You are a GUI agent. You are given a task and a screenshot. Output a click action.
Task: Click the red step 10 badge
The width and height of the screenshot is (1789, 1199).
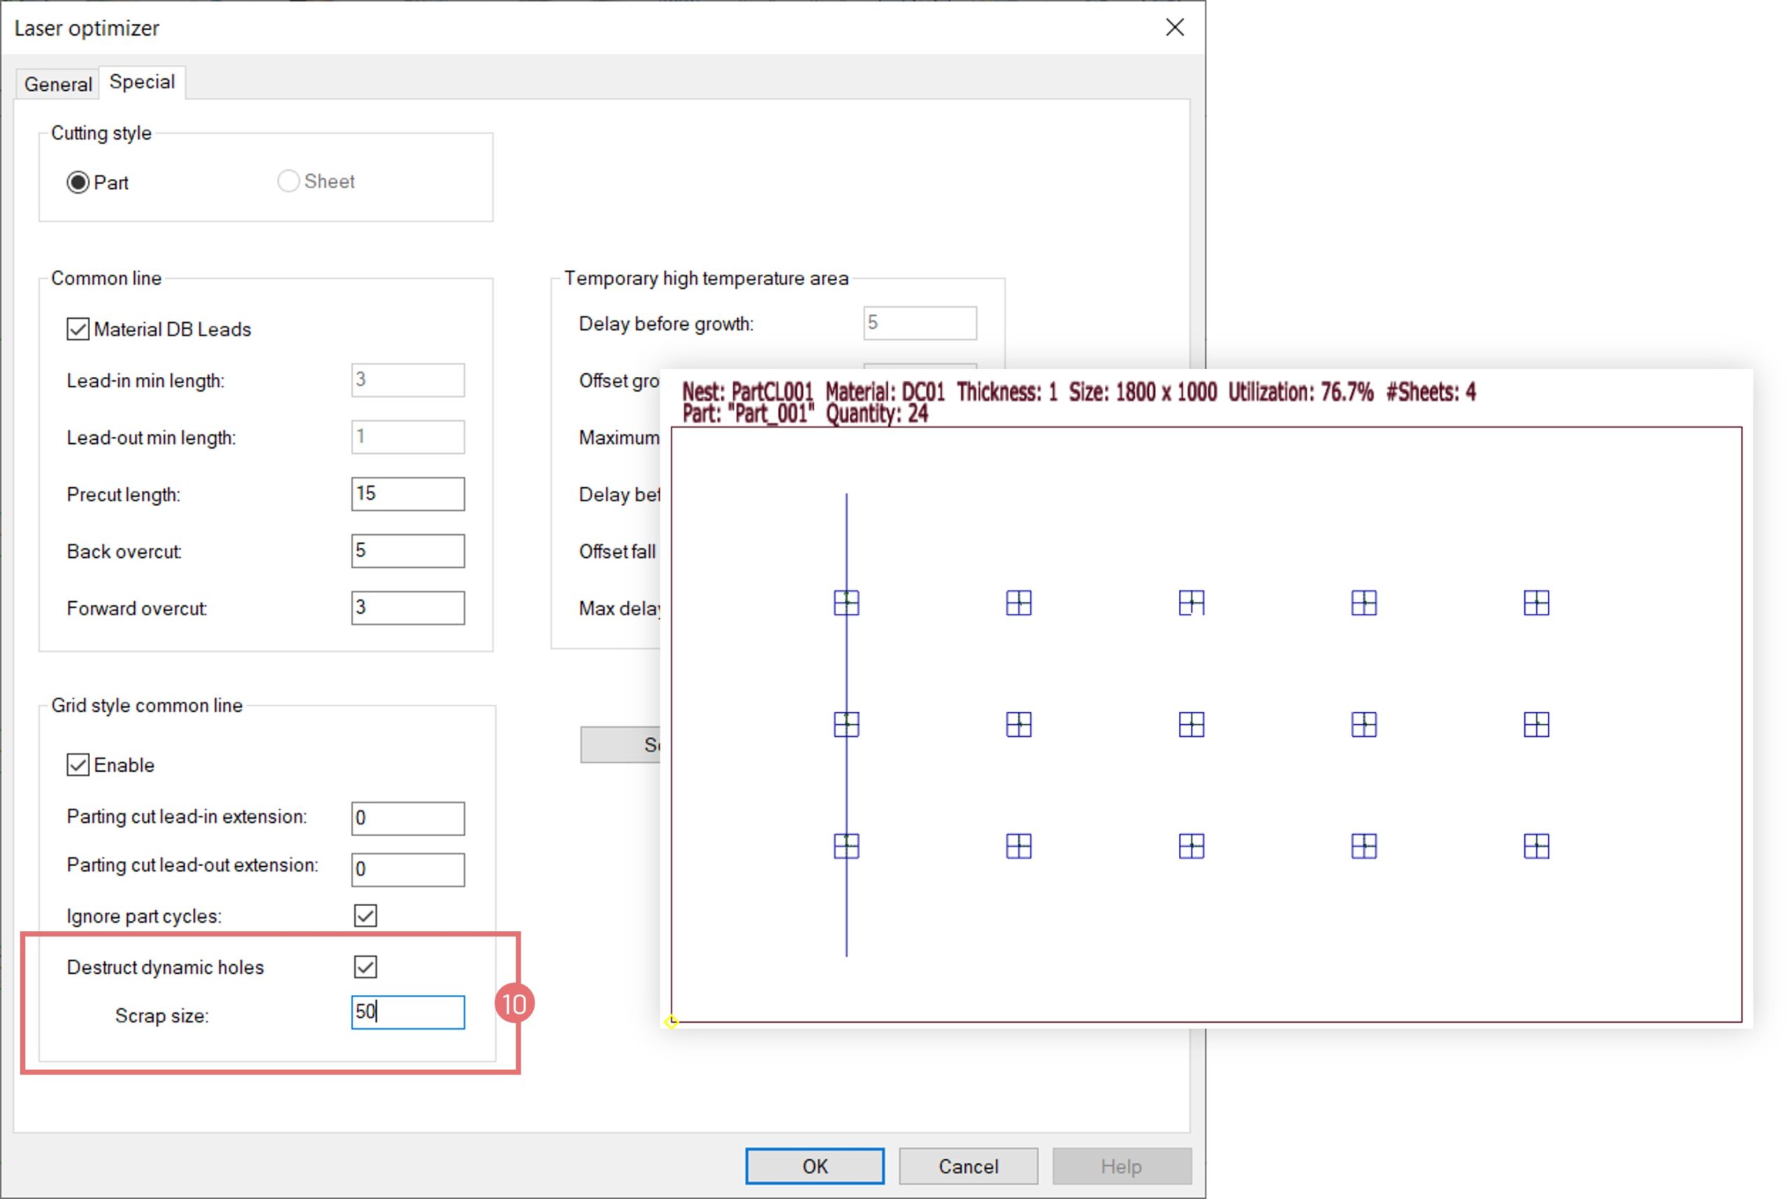pyautogui.click(x=514, y=1003)
